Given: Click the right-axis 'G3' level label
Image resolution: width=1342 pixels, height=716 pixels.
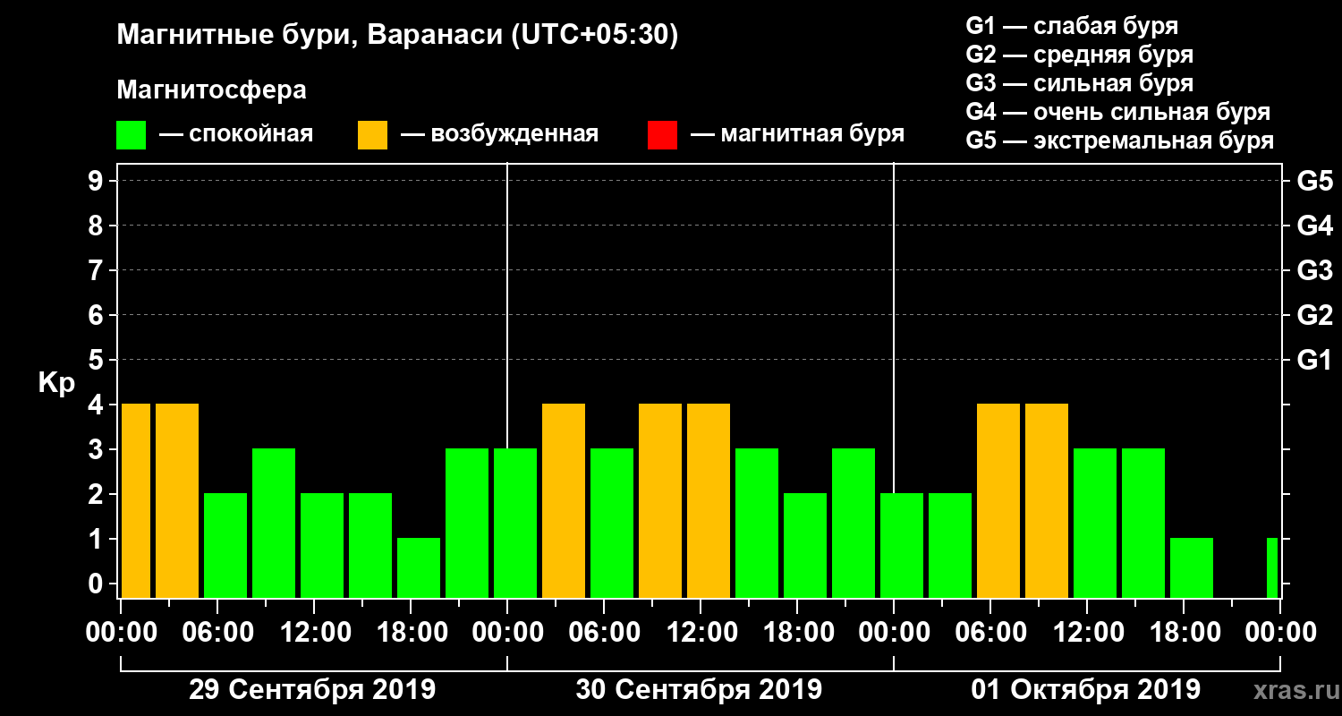Looking at the screenshot, I should coord(1314,270).
